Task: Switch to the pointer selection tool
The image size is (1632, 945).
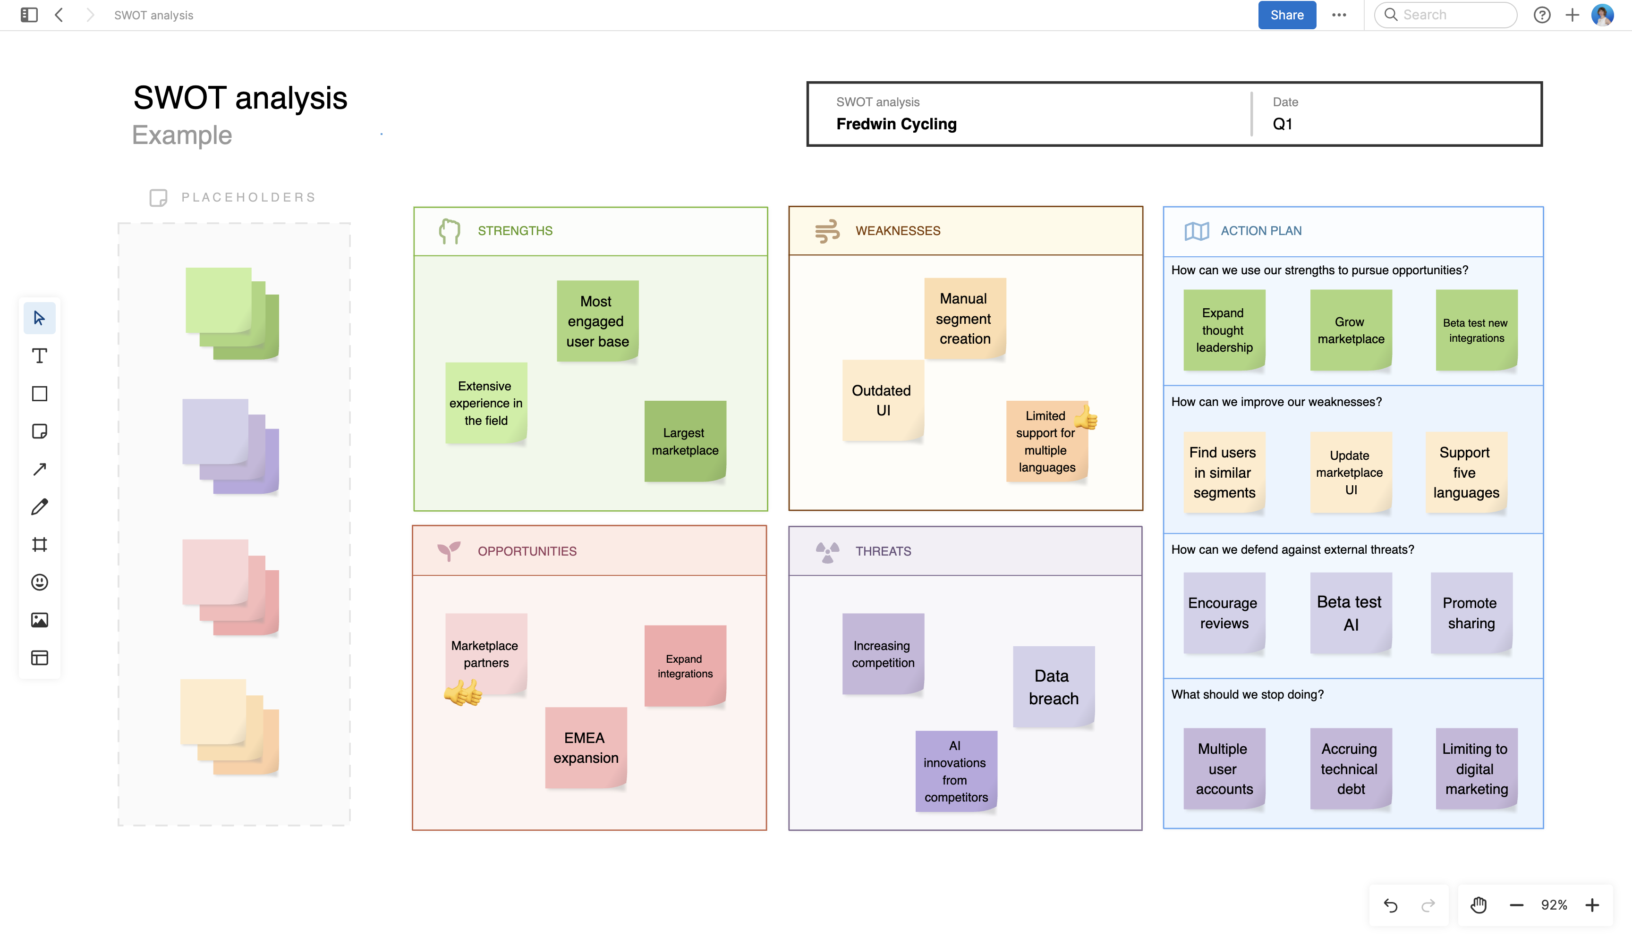Action: click(x=40, y=318)
